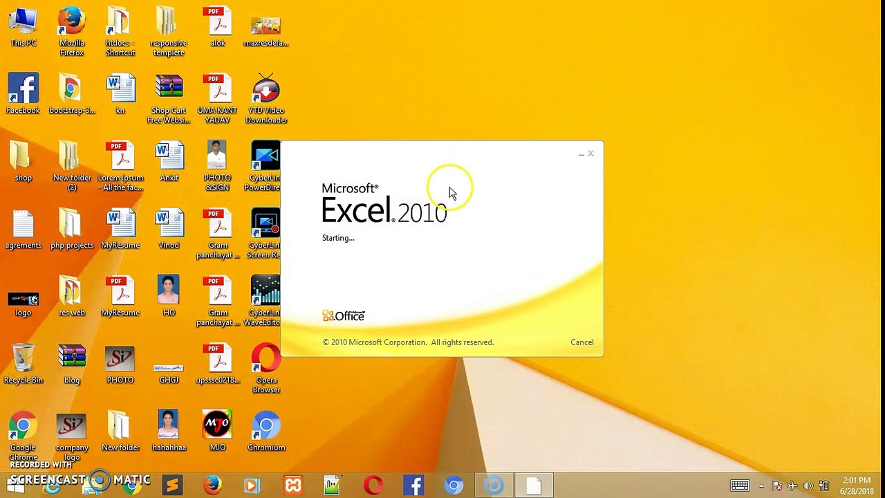Open Blog archive file

click(71, 365)
